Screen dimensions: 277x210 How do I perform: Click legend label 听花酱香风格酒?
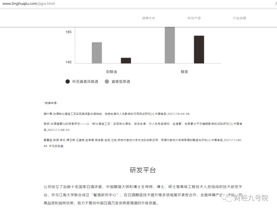click(85, 81)
